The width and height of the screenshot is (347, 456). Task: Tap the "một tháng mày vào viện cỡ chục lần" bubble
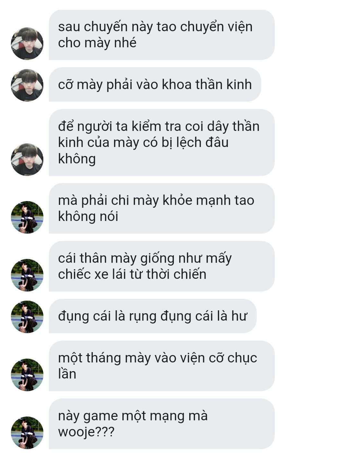click(x=162, y=366)
